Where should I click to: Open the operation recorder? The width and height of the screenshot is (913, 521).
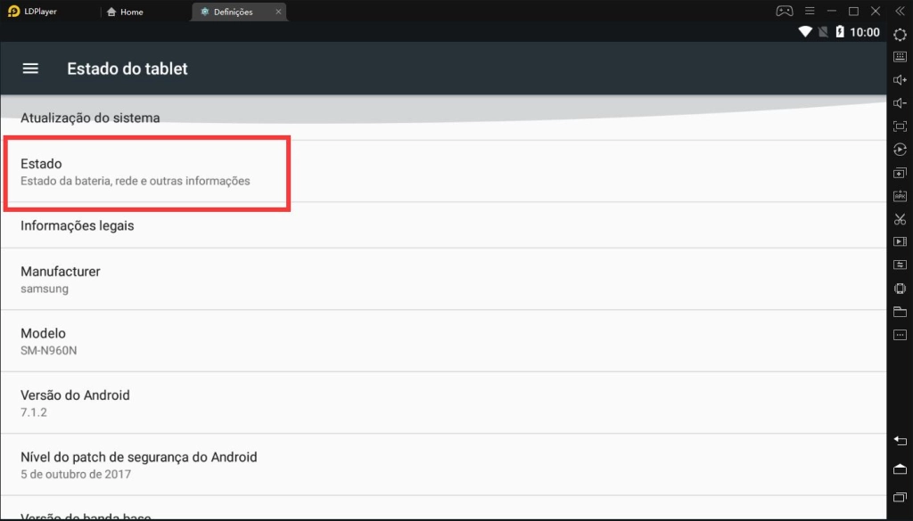pos(900,264)
